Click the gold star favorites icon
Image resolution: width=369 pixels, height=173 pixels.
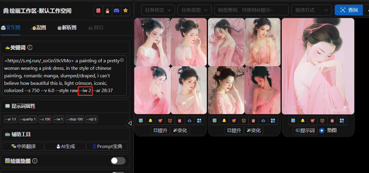point(126,11)
